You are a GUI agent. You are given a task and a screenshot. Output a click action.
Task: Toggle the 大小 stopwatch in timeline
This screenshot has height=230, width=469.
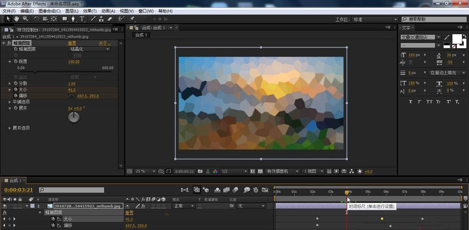[x=53, y=219]
